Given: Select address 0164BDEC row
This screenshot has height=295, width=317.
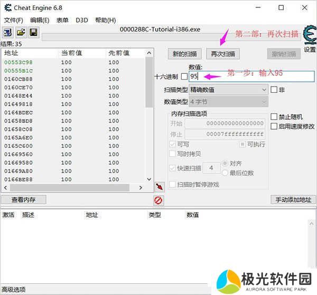Looking at the screenshot, I should tap(73, 112).
